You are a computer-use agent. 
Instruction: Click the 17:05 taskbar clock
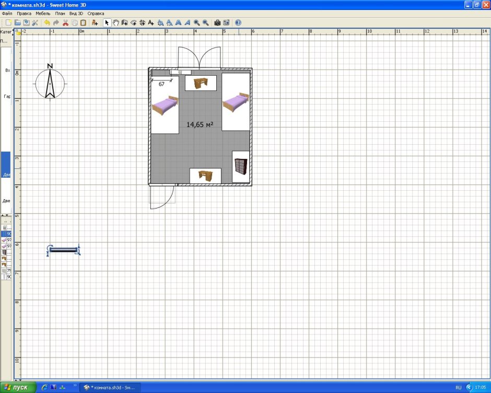(x=481, y=388)
